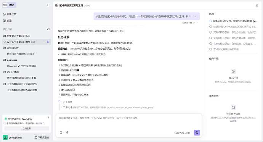This screenshot has height=142, width=263.
Task: Click the 任务理解 heading
Action: (x=64, y=37)
